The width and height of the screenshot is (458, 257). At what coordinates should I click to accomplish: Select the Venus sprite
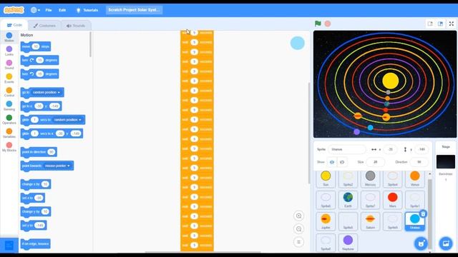tap(415, 178)
